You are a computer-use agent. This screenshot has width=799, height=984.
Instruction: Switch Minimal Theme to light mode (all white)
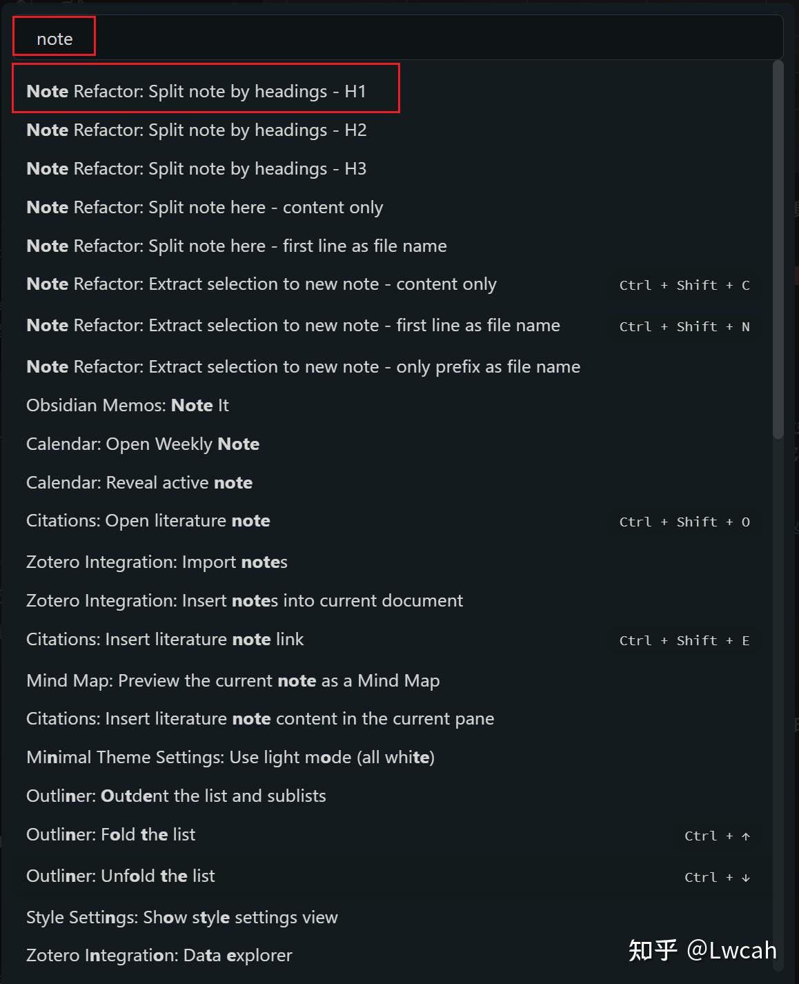(x=393, y=757)
